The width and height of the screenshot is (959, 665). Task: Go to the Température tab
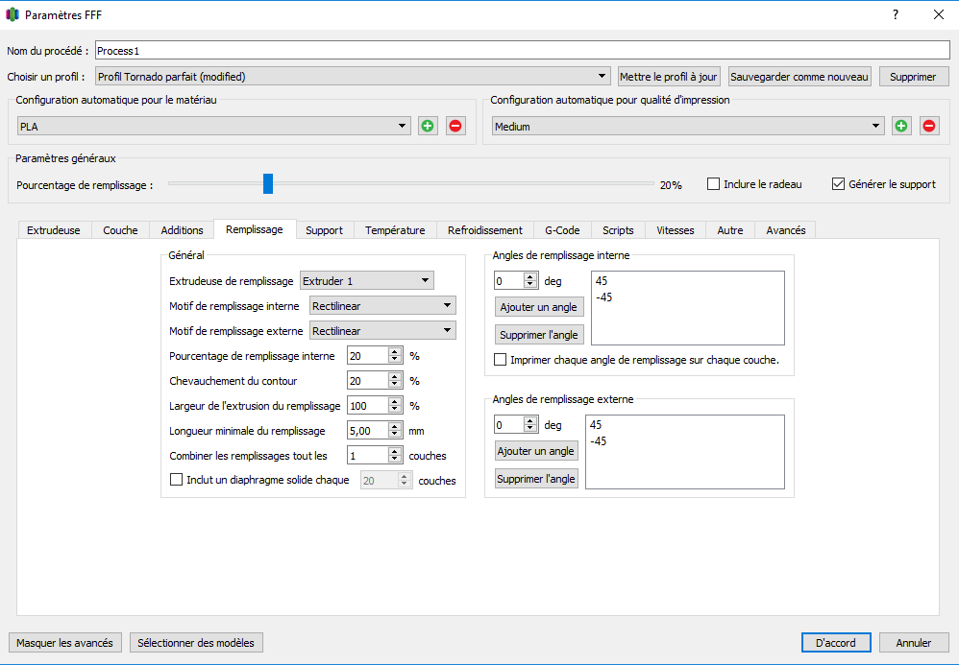click(395, 230)
